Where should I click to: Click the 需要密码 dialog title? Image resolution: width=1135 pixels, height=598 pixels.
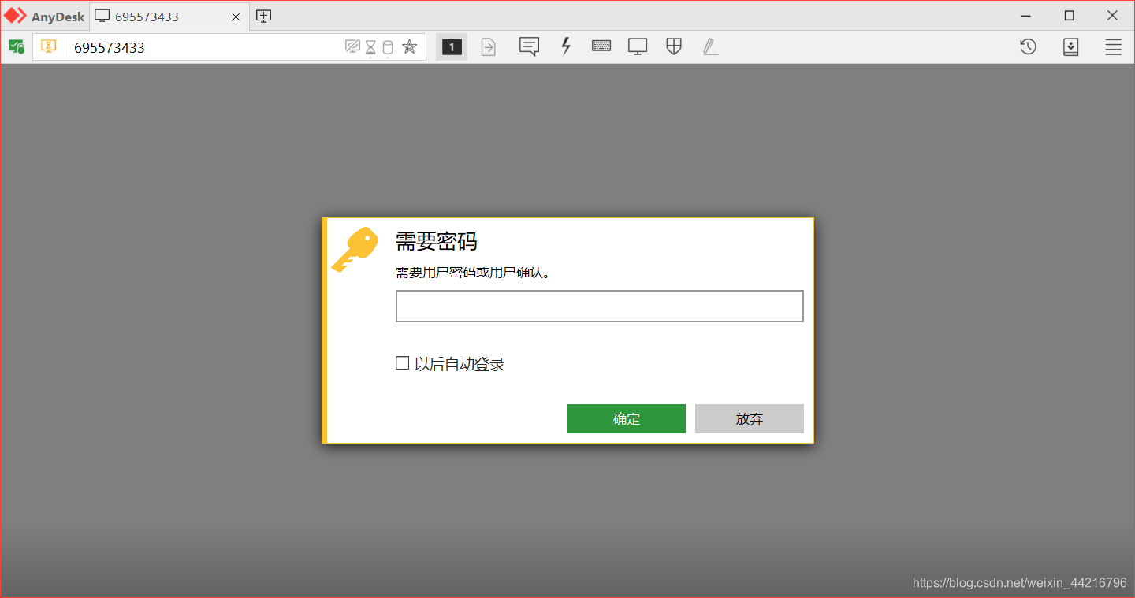(x=436, y=242)
